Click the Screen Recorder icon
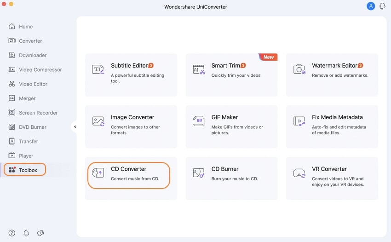 coord(11,113)
